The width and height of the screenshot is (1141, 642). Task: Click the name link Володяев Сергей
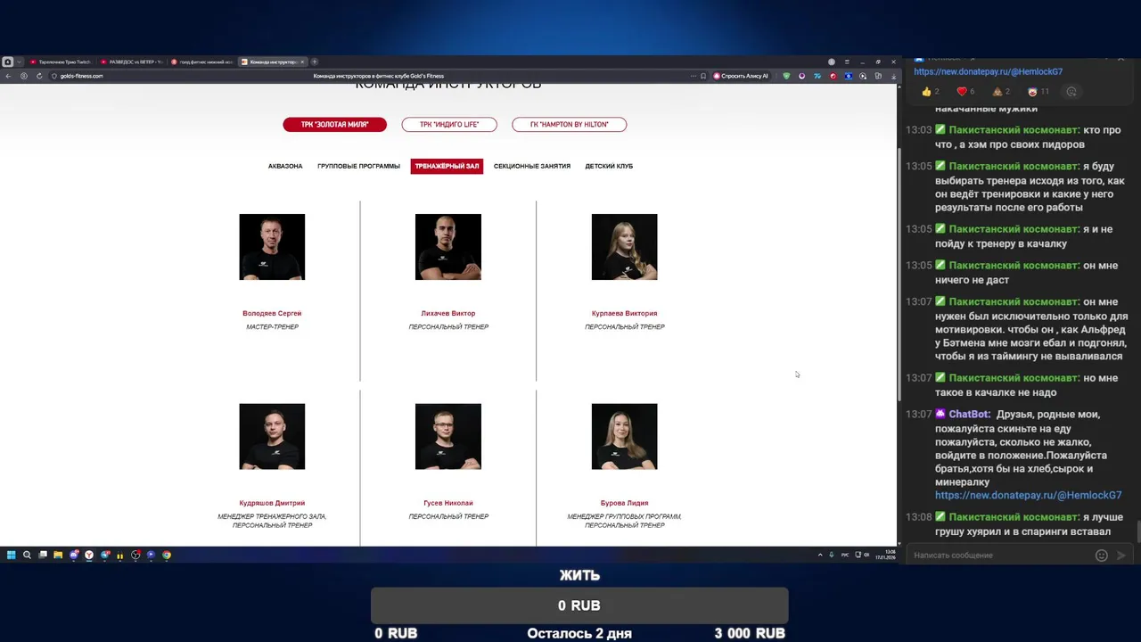(272, 314)
